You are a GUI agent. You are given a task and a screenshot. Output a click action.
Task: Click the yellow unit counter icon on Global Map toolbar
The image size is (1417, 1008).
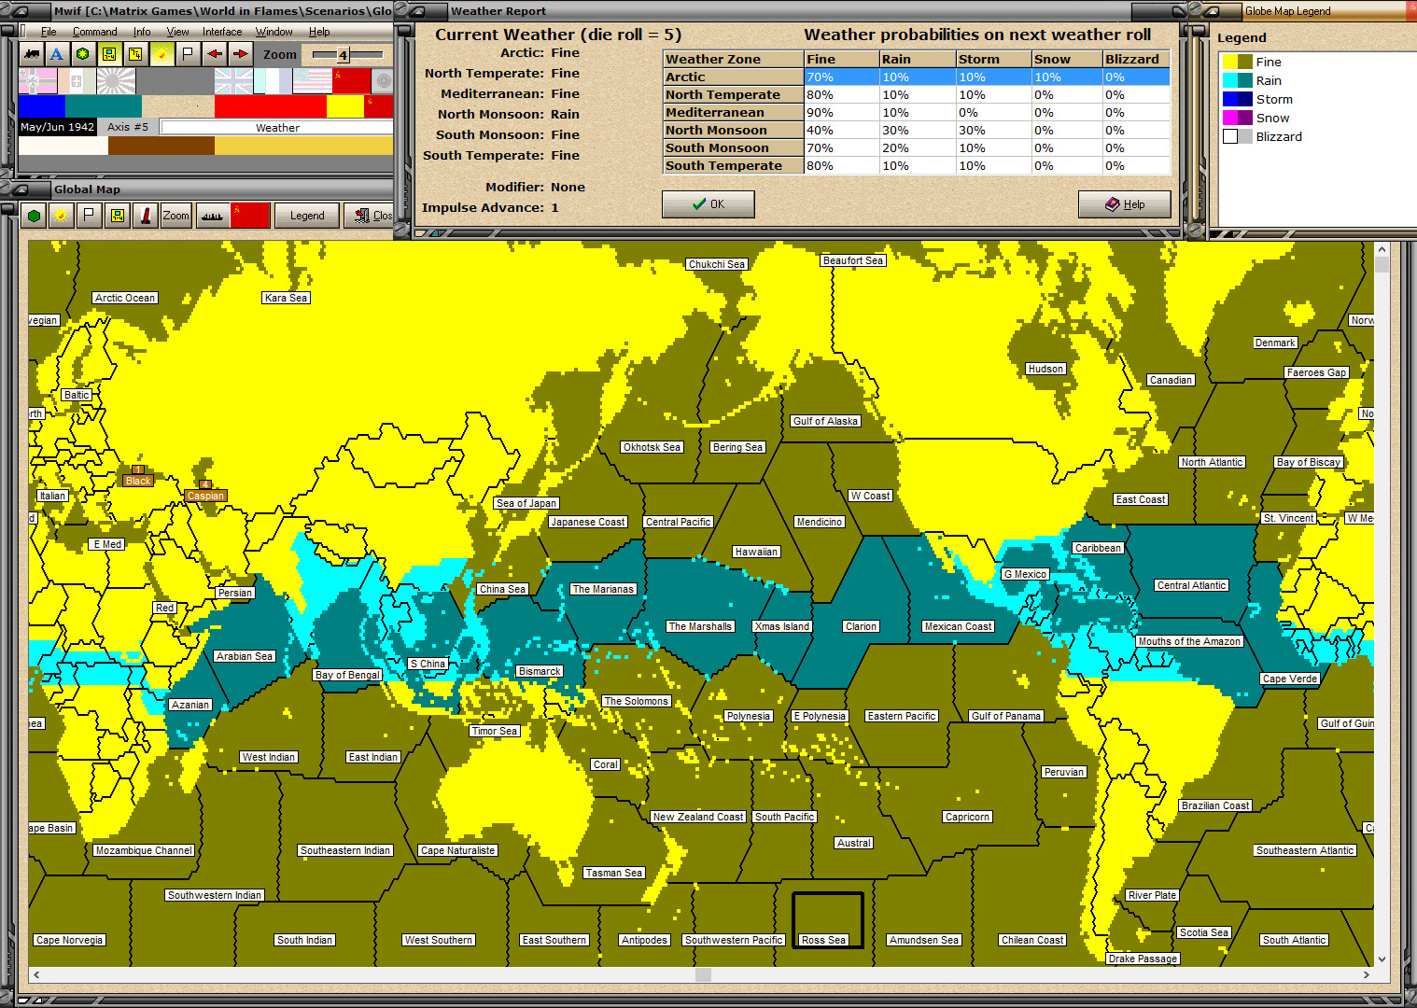pos(117,216)
